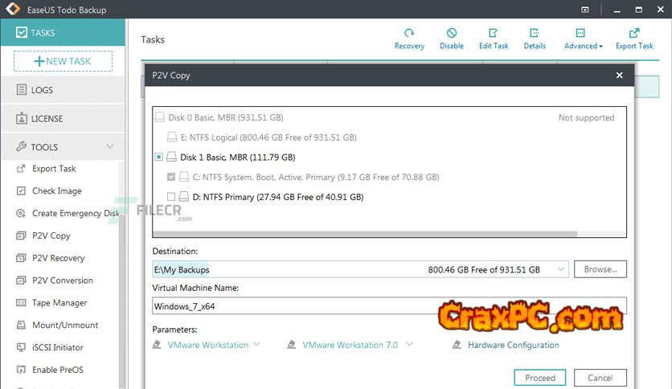Open the VMware Workstation 7.0 version dropdown
This screenshot has height=389, width=672.
(409, 345)
